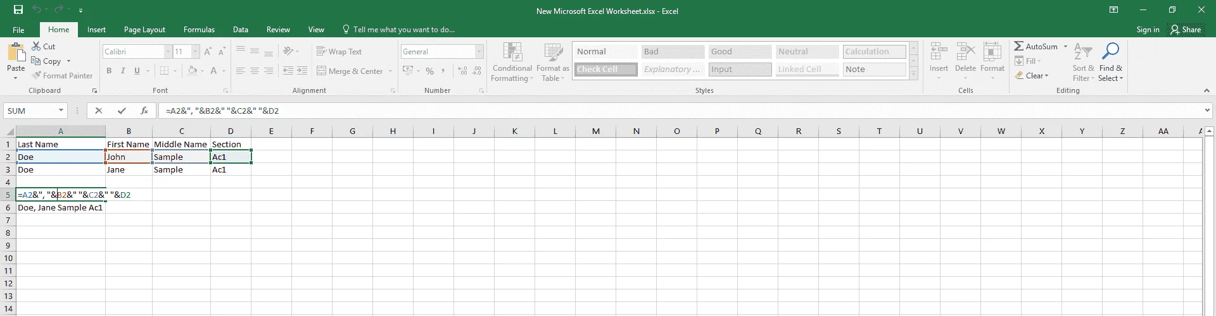Apply the Calculation cell style
1216x316 pixels.
tap(874, 52)
